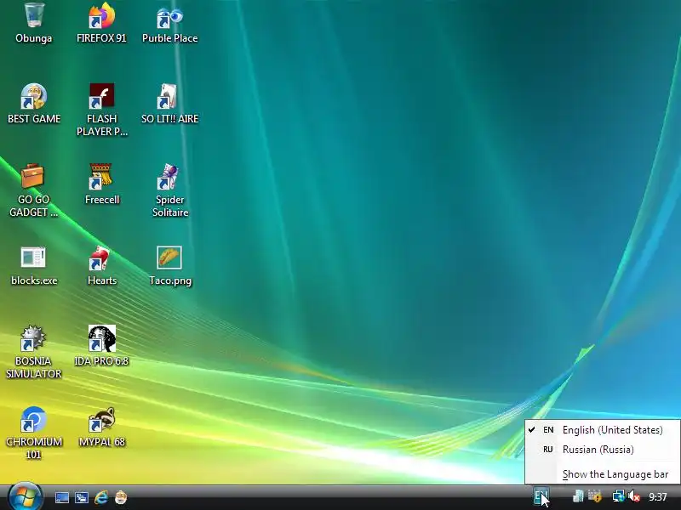This screenshot has height=510, width=681.
Task: Switch input language to Russian (Russia)
Action: 603,450
